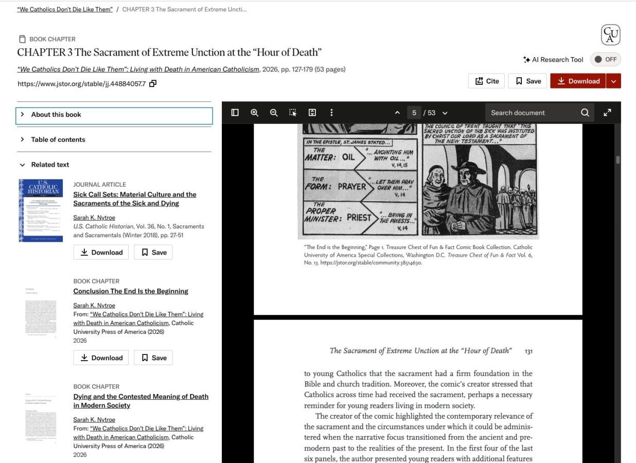Viewport: 636px width, 463px height.
Task: Copy the stable URL with copy icon
Action: [153, 83]
